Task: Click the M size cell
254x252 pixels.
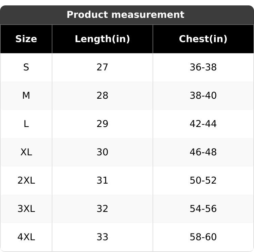Action: 26,96
